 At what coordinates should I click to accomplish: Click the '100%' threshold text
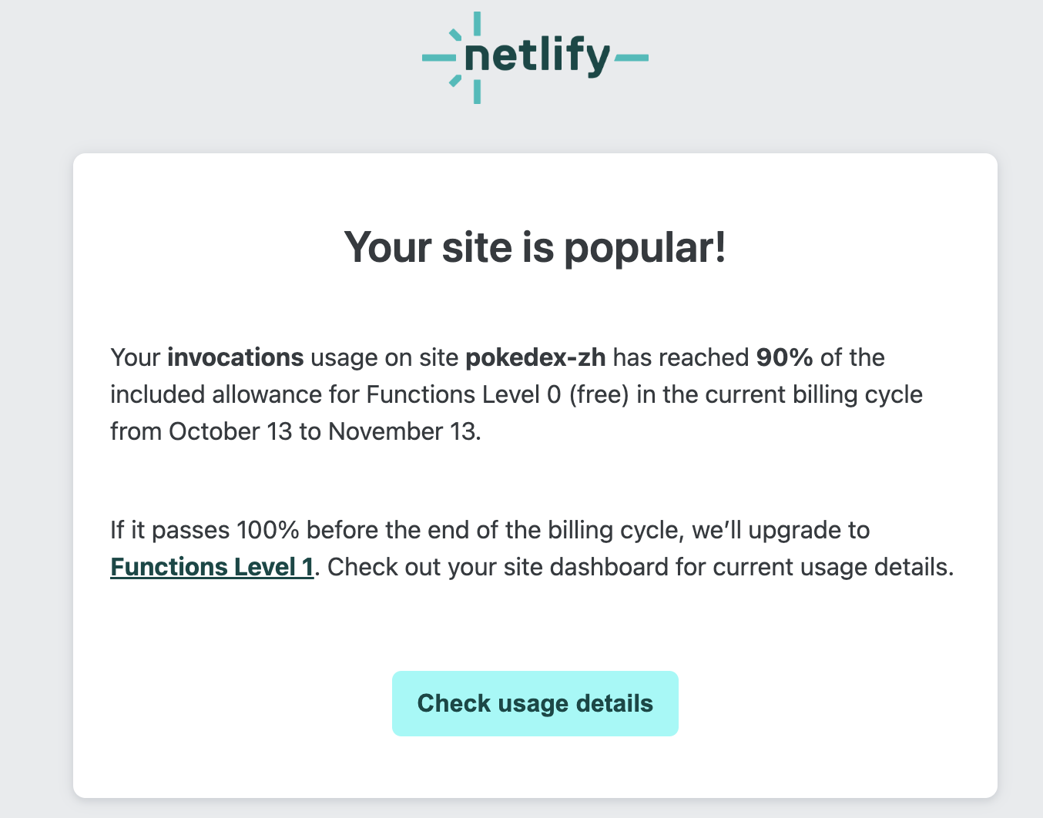(x=269, y=530)
